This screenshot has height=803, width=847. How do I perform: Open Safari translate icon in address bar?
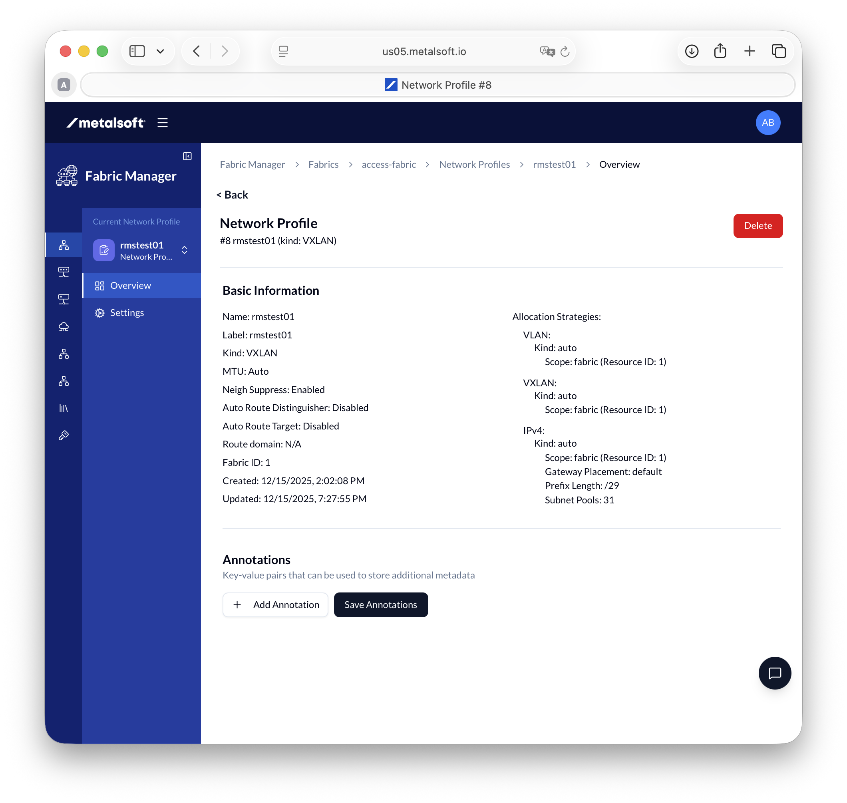click(547, 52)
